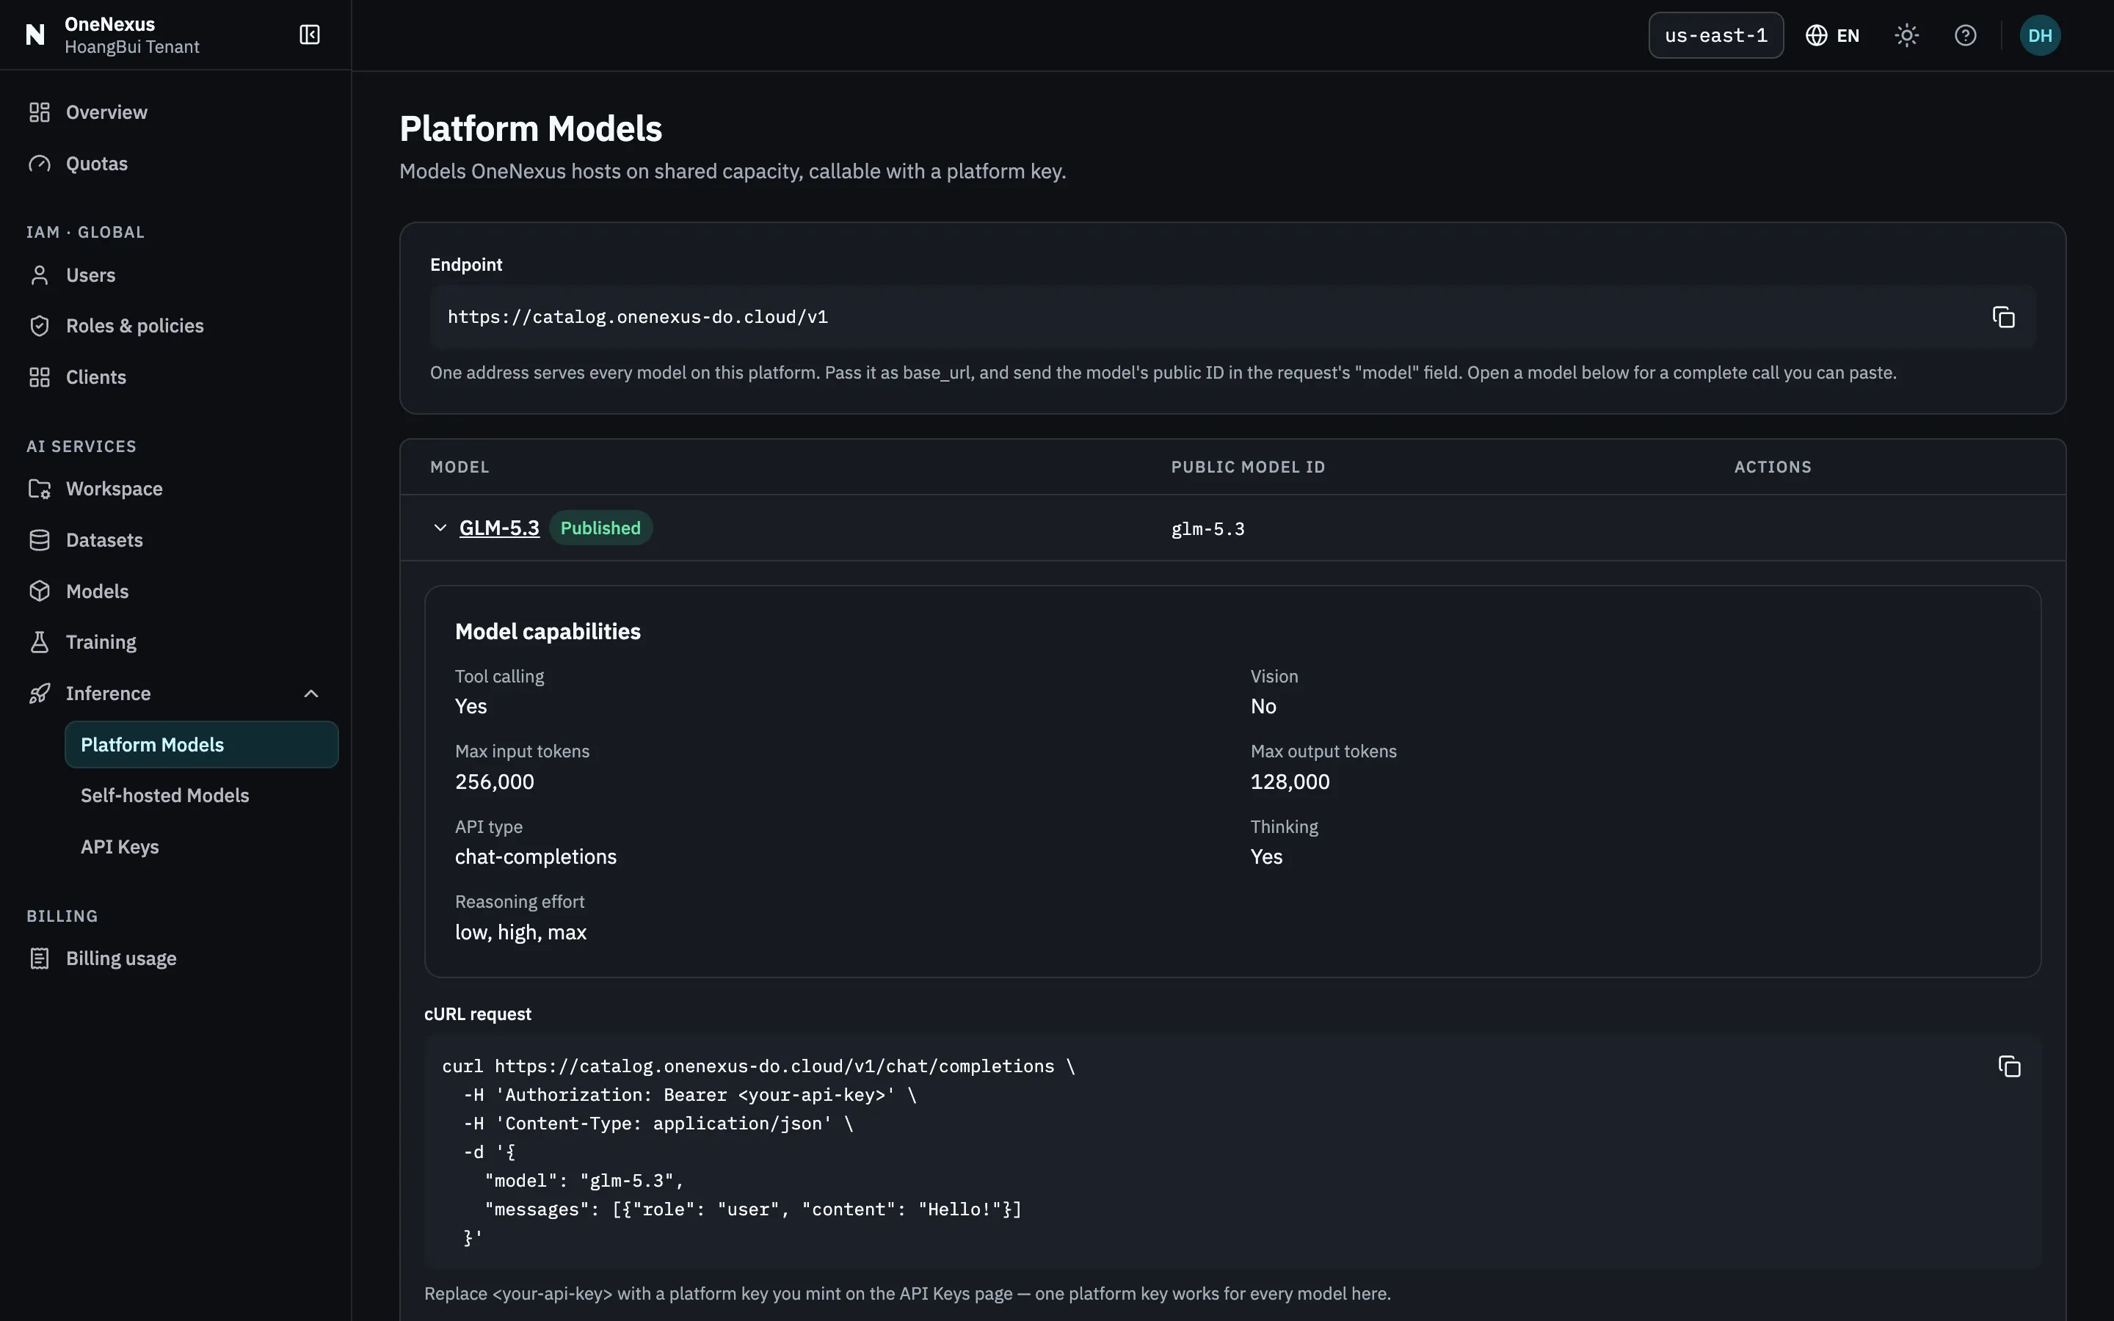Collapse the sidebar panel icon

(309, 35)
